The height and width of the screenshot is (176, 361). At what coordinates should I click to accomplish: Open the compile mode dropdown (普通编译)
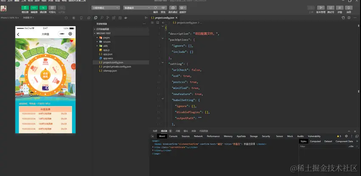(137, 8)
